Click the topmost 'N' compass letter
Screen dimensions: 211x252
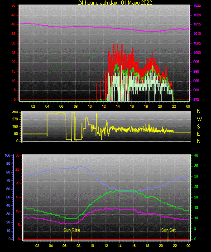(x=199, y=111)
